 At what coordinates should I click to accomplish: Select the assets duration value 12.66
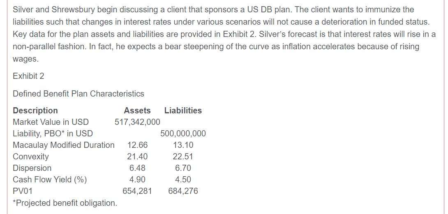click(x=137, y=145)
